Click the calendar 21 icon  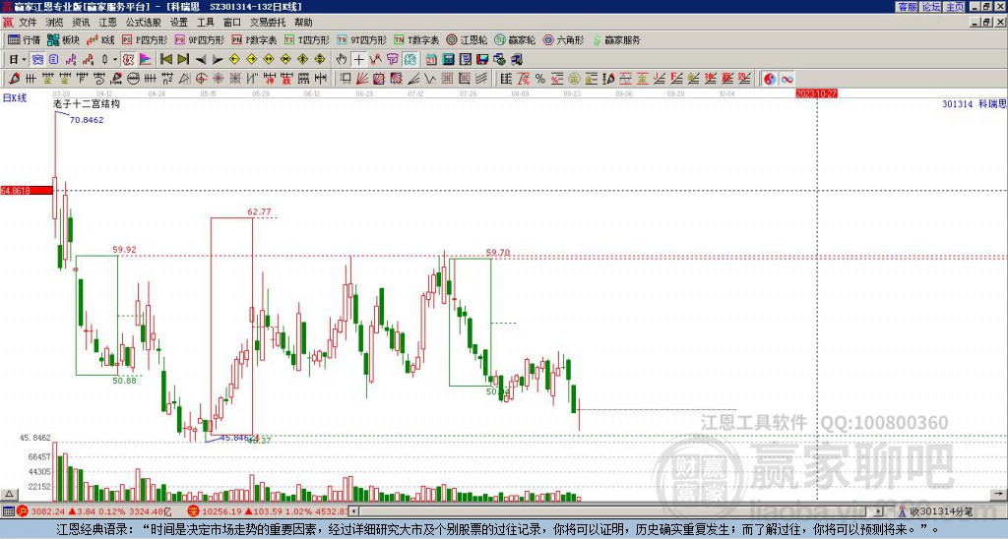click(431, 59)
